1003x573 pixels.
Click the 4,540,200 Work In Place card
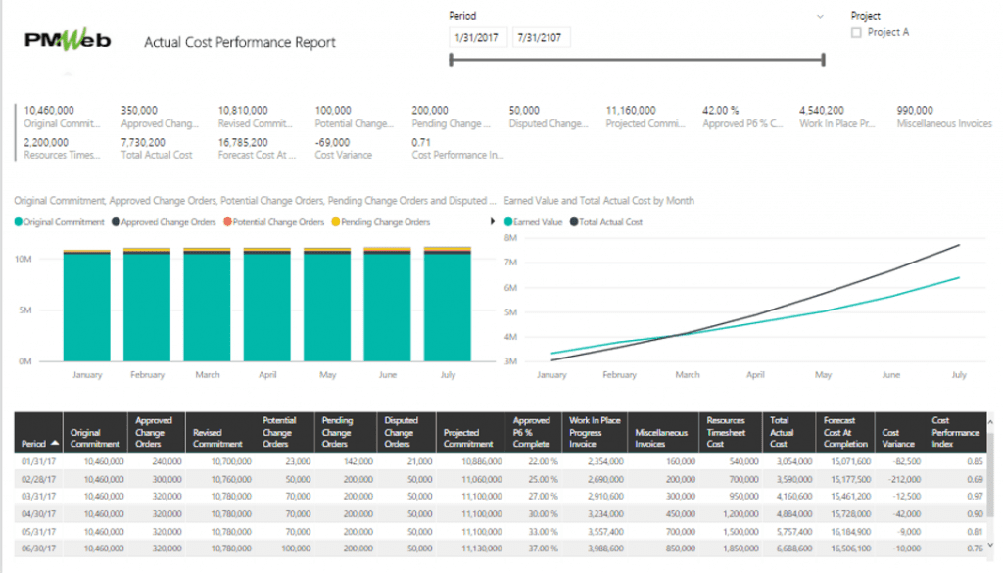click(837, 117)
